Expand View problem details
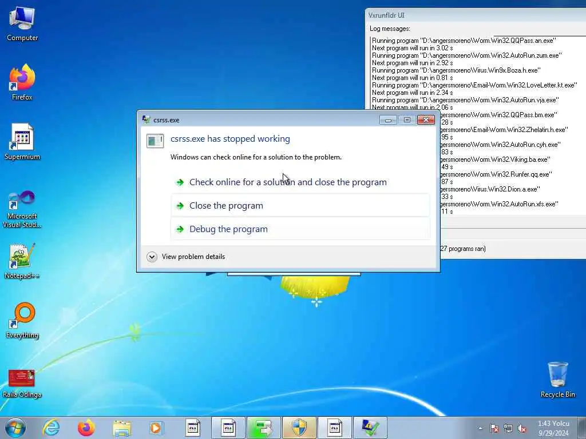586x439 pixels. point(186,257)
